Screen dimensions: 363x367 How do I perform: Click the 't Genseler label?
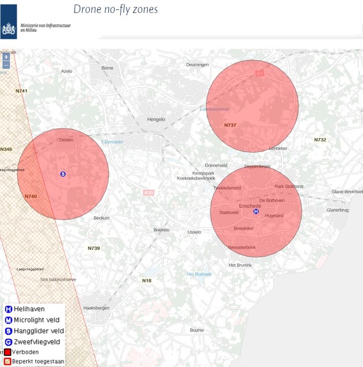112,142
